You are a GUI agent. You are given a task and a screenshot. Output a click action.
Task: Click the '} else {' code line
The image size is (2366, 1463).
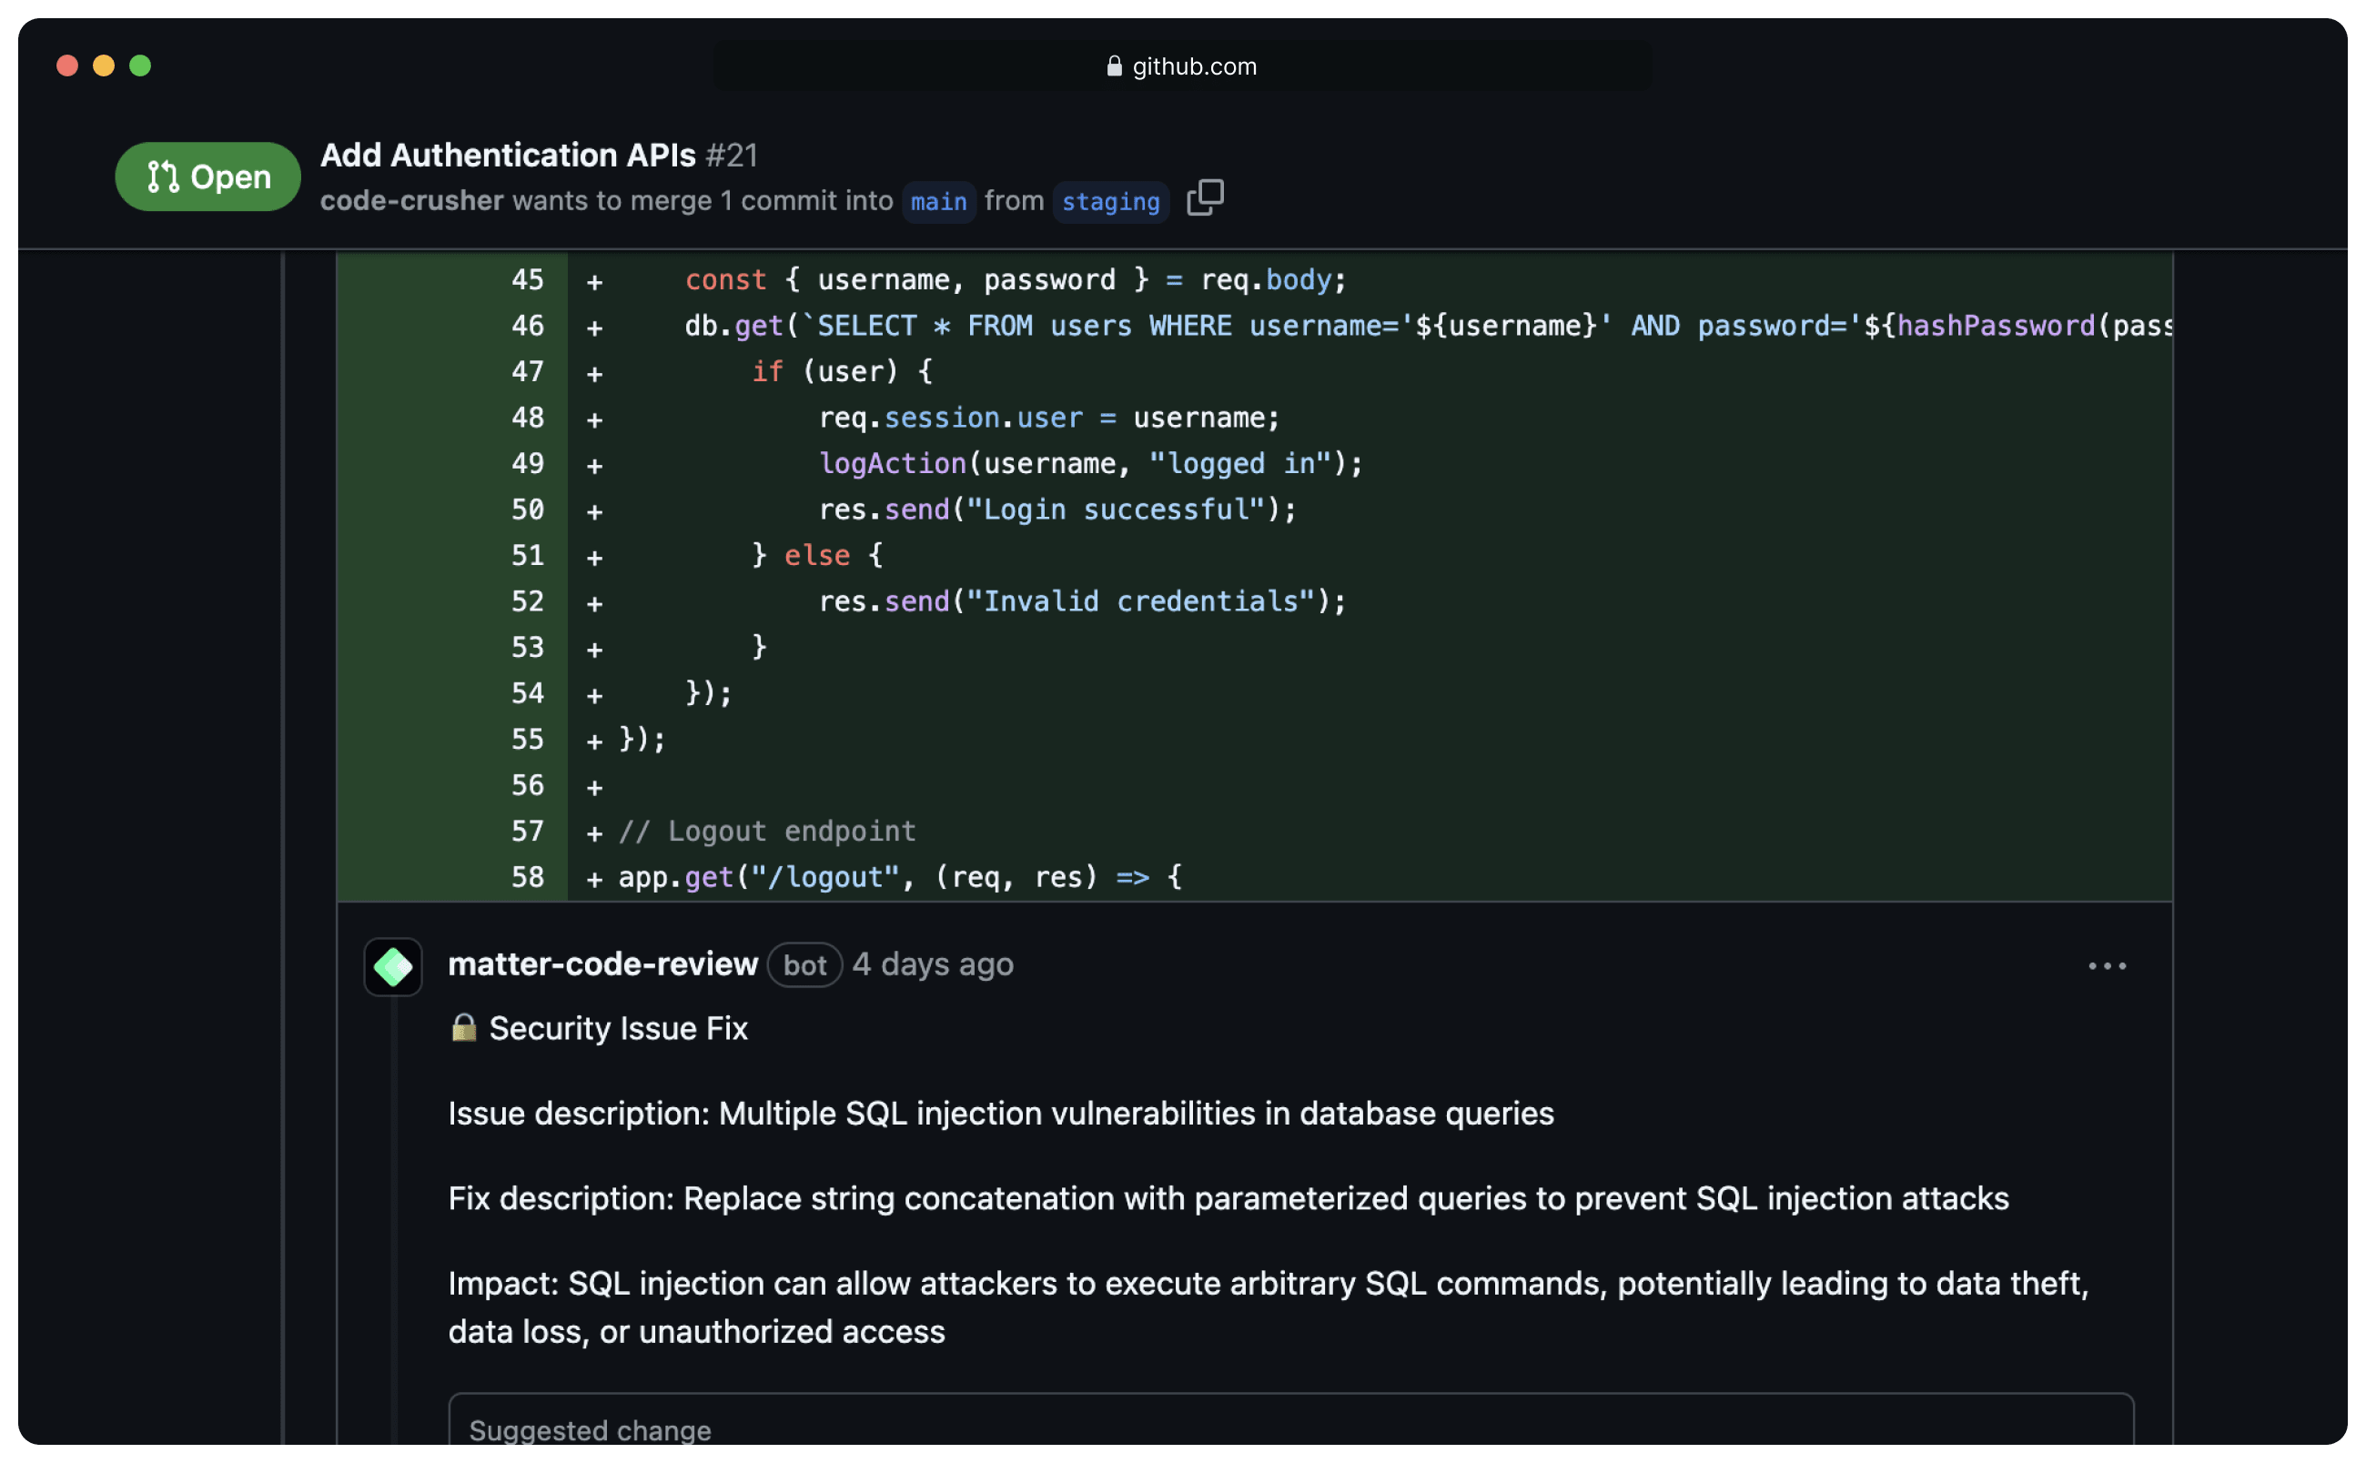click(x=817, y=555)
